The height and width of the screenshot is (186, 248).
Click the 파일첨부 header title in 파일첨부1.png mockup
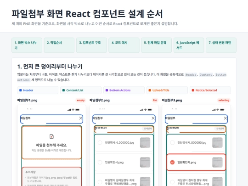[x=25, y=118]
